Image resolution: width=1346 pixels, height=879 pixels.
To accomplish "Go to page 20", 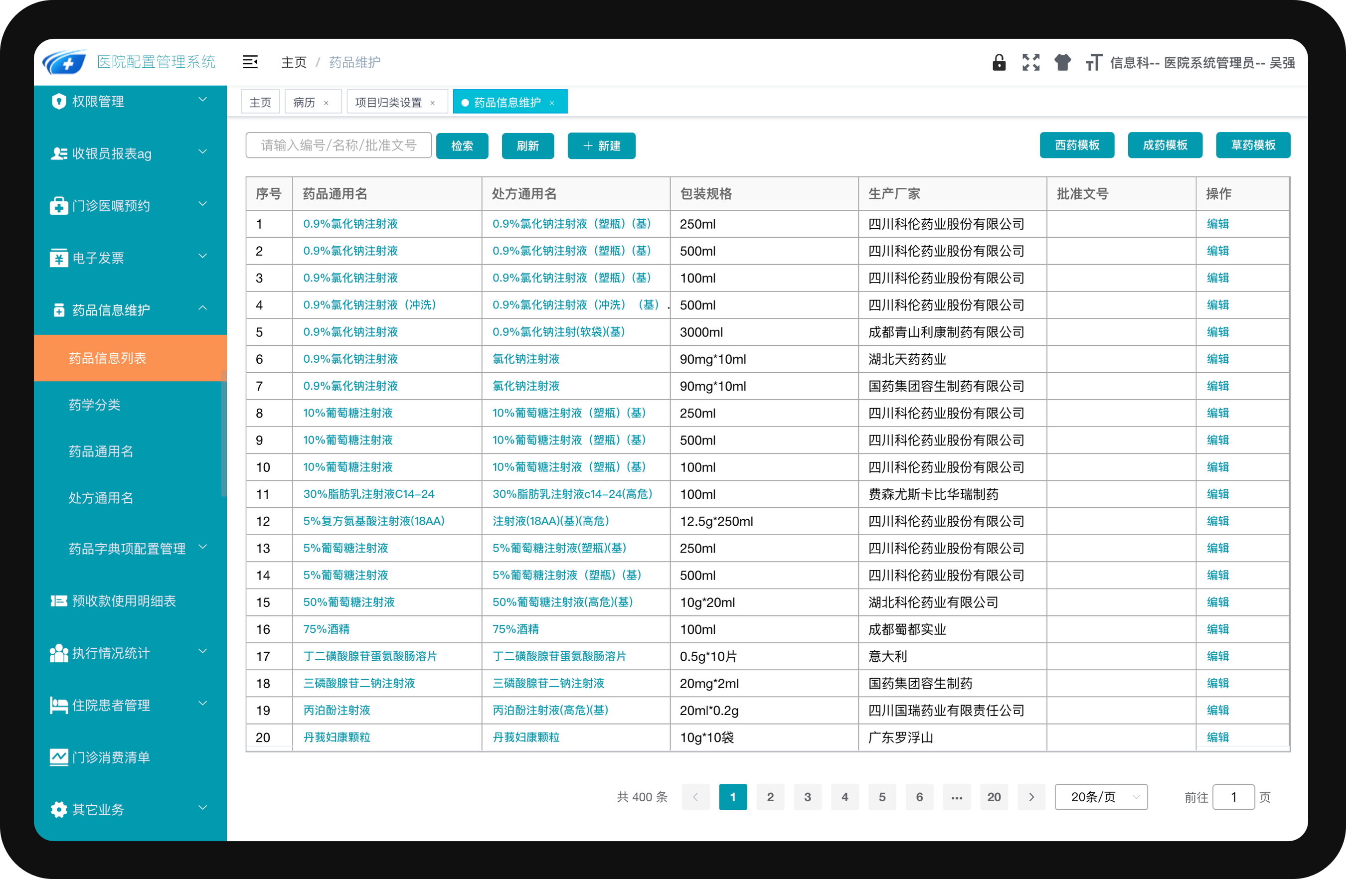I will click(994, 796).
